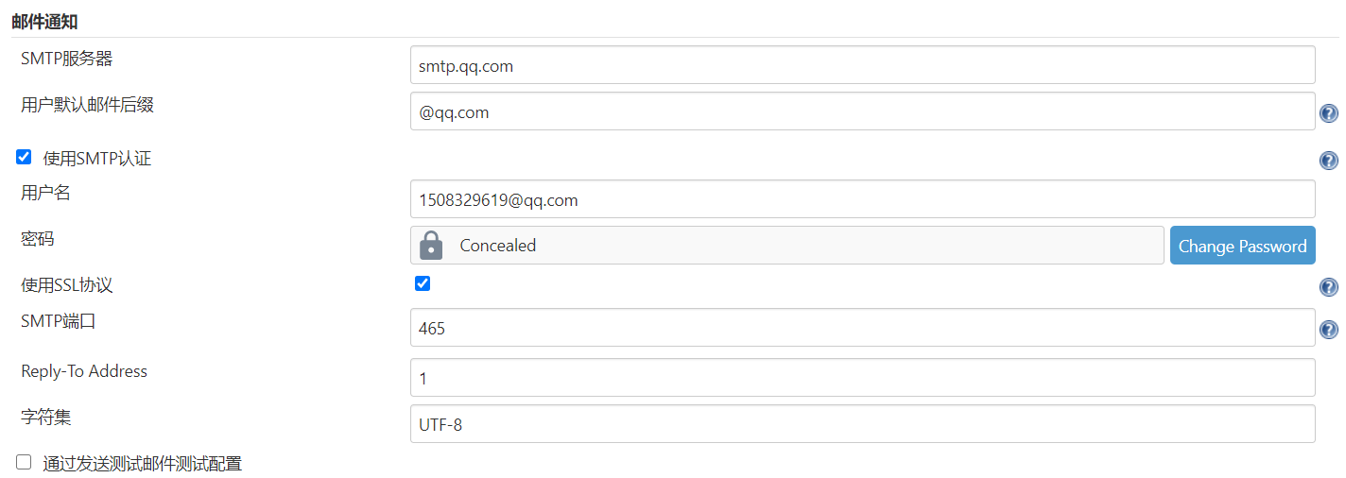Click help icon beside 使用SSL协议

pyautogui.click(x=1328, y=287)
